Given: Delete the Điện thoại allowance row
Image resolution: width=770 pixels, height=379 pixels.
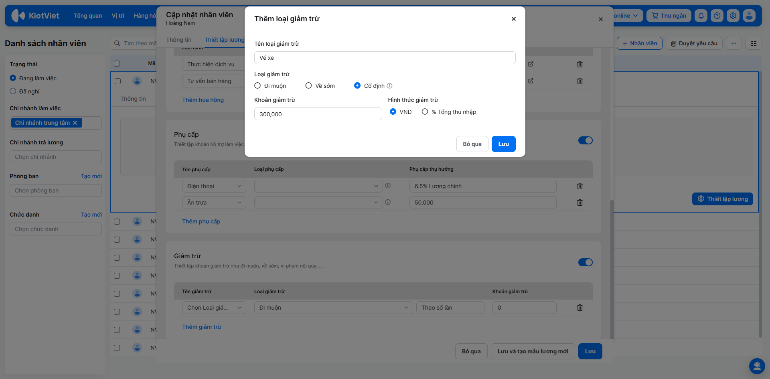Looking at the screenshot, I should pos(580,186).
